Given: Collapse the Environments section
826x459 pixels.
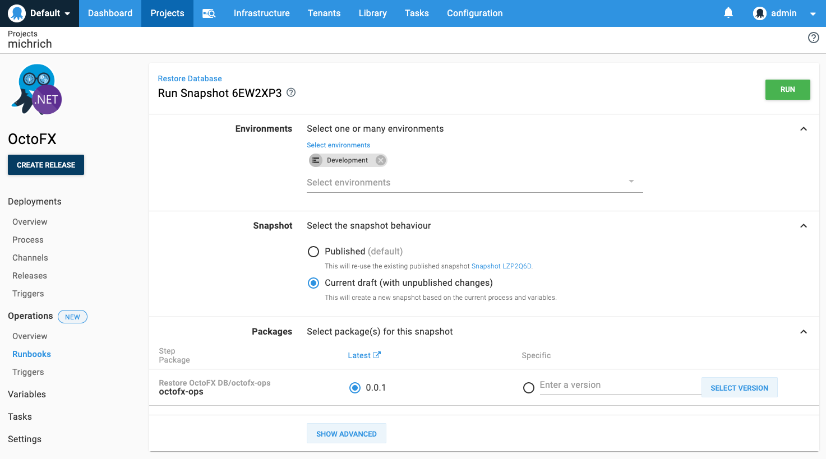Looking at the screenshot, I should [x=803, y=129].
